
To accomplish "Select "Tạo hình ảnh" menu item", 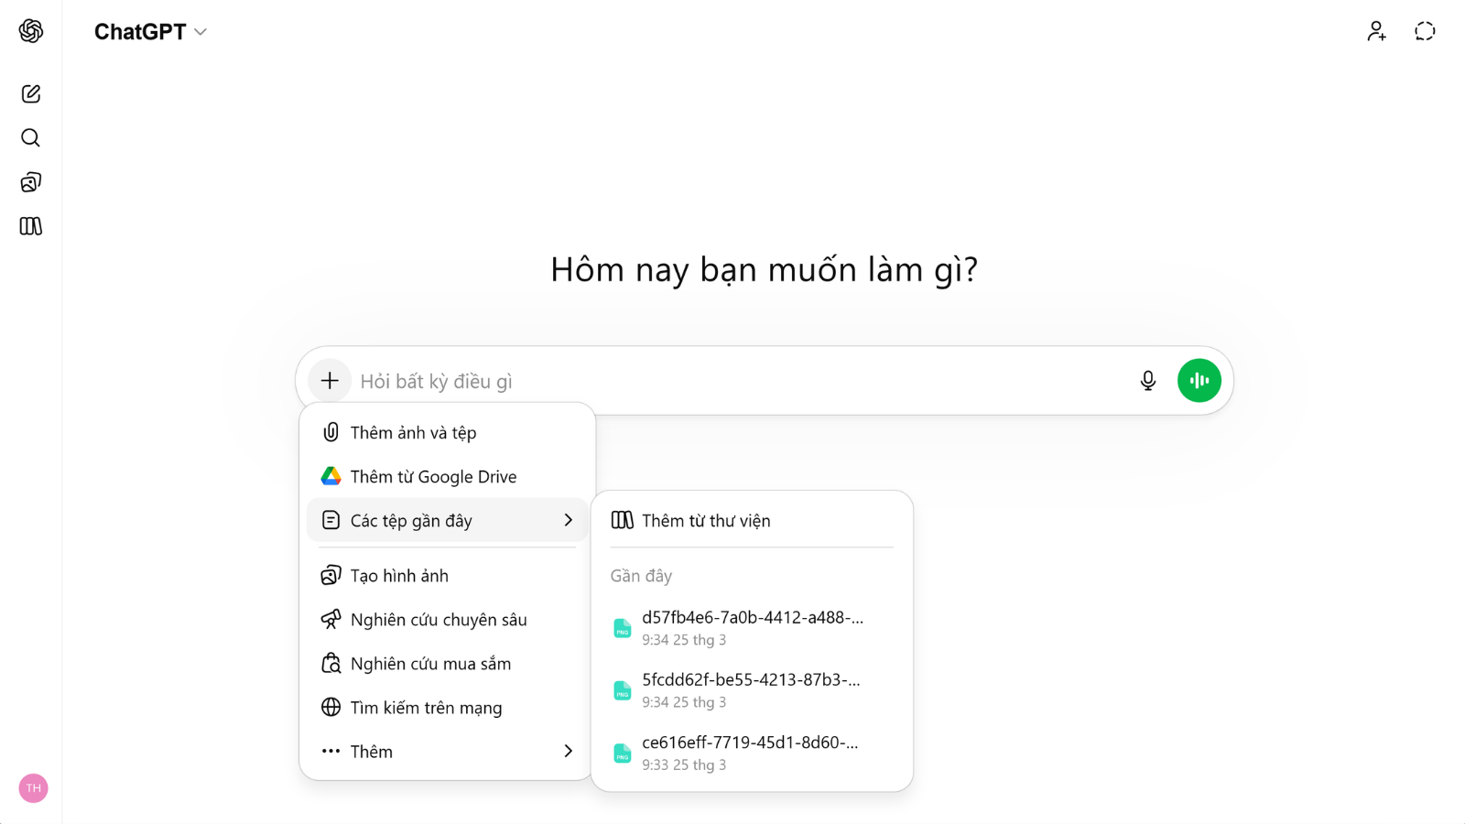I will [x=399, y=576].
